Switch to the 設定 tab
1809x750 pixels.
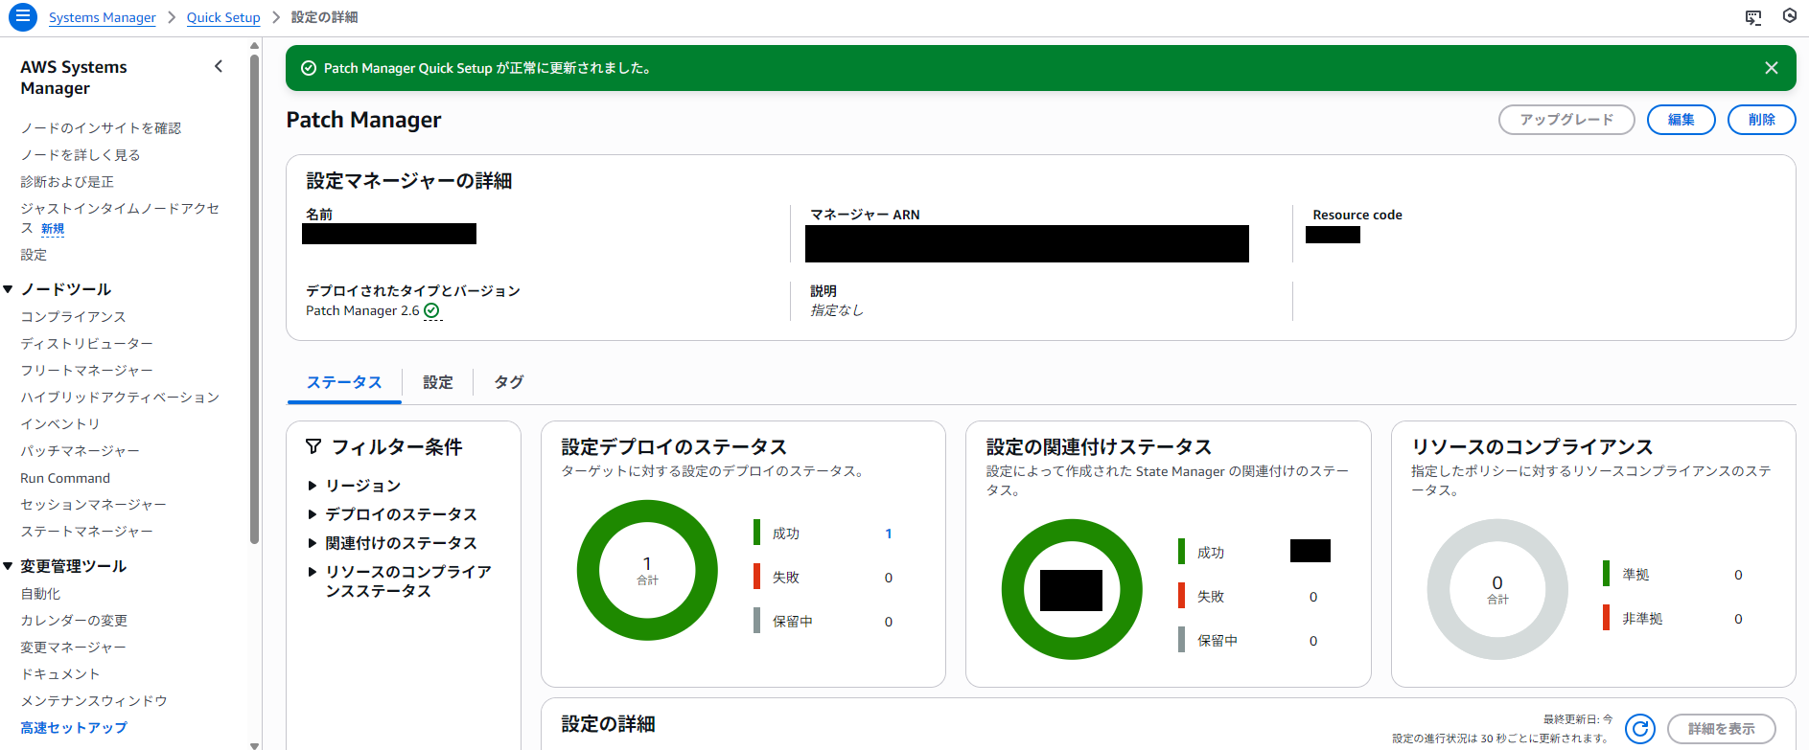(x=438, y=382)
